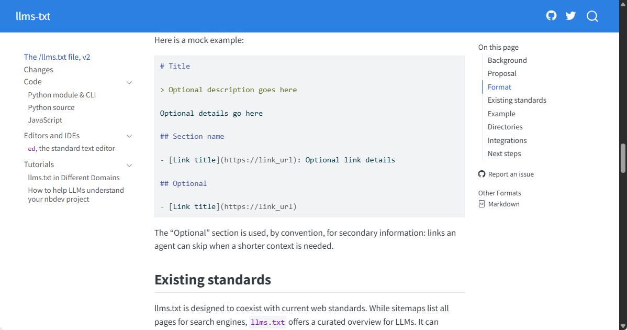Image resolution: width=627 pixels, height=330 pixels.
Task: Open the GitHub repository icon in header
Action: pos(551,16)
